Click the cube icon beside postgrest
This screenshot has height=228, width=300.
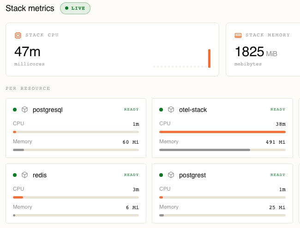pyautogui.click(x=171, y=175)
